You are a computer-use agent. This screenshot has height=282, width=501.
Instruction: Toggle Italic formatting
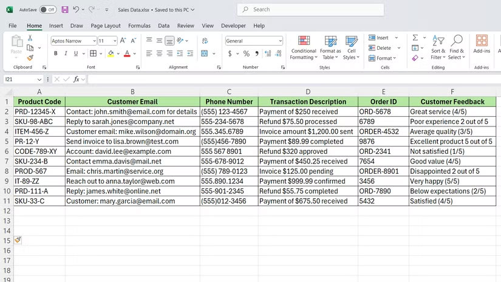coord(66,53)
